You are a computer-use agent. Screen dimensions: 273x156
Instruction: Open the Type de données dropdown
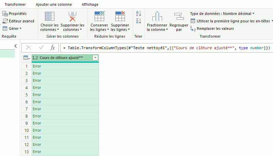254,14
